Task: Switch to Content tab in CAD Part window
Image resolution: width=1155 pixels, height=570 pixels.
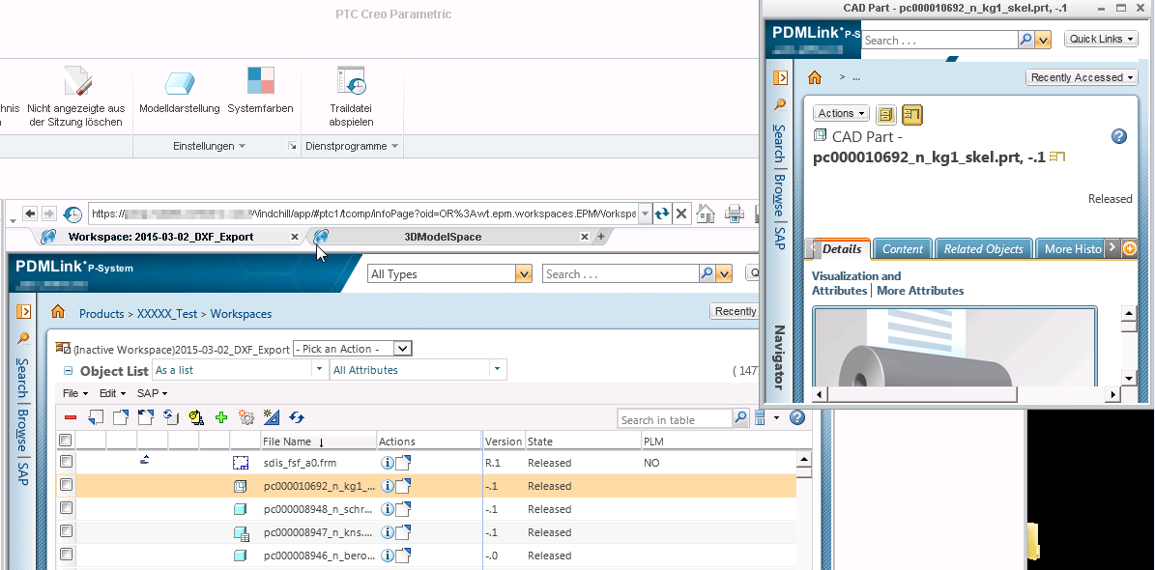Action: [x=903, y=249]
